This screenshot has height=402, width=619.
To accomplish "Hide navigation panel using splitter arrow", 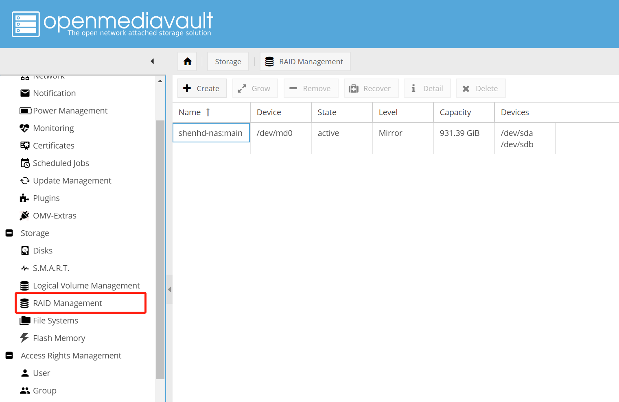I will coord(169,290).
